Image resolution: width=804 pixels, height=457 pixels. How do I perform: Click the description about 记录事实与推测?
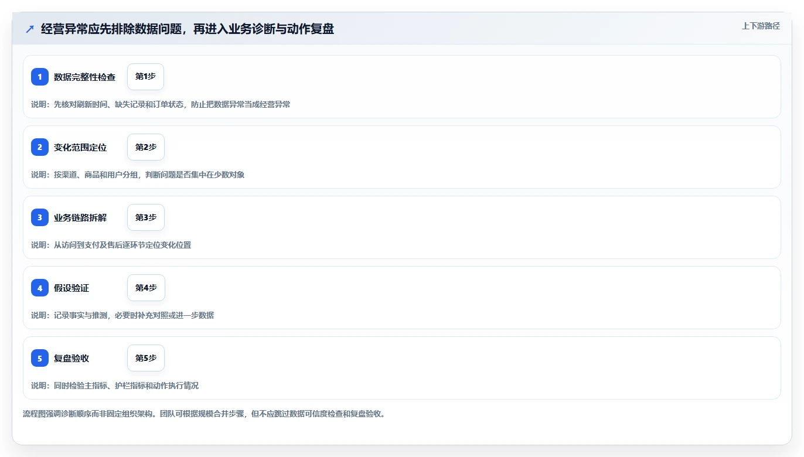tap(122, 315)
